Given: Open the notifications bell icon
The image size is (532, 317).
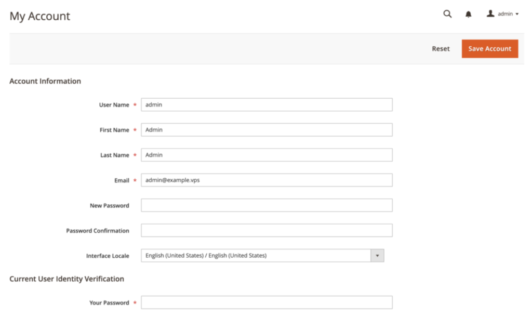Looking at the screenshot, I should tap(468, 14).
